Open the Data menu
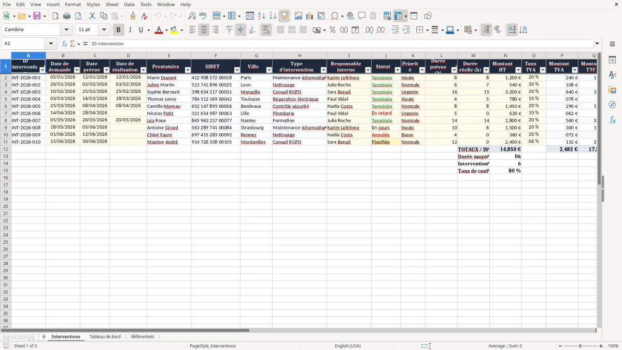 [129, 4]
